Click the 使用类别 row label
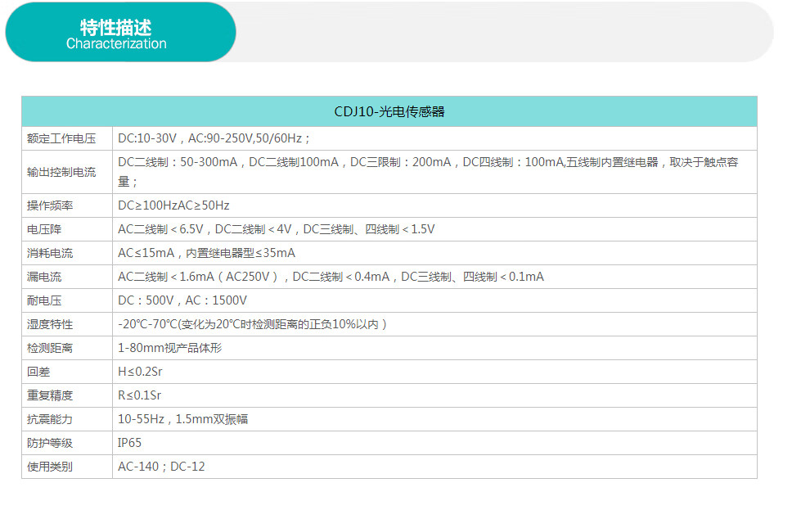 [x=50, y=467]
